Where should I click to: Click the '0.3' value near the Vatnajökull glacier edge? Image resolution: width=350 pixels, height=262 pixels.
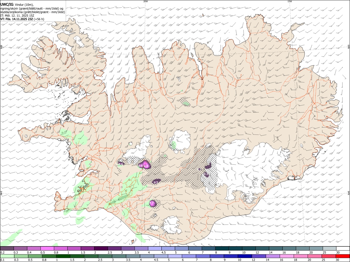(206, 174)
